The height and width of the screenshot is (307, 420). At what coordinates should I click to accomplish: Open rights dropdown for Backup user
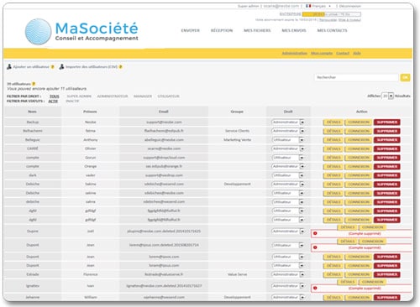(288, 122)
